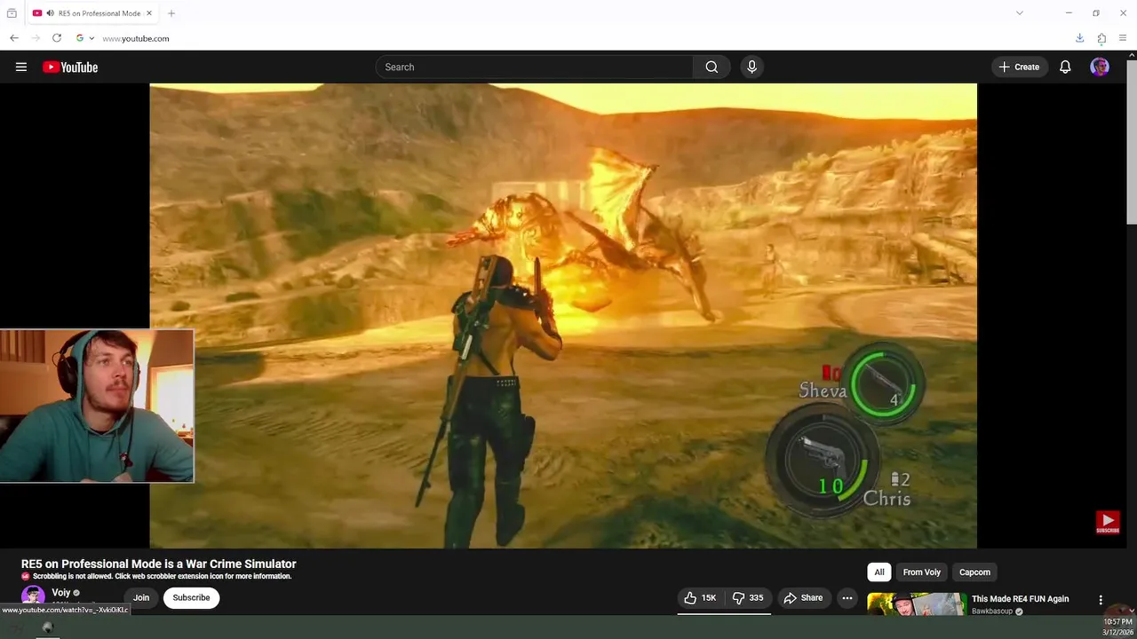The height and width of the screenshot is (639, 1137).
Task: Close the RE5 on Professional Mode tab
Action: (149, 13)
